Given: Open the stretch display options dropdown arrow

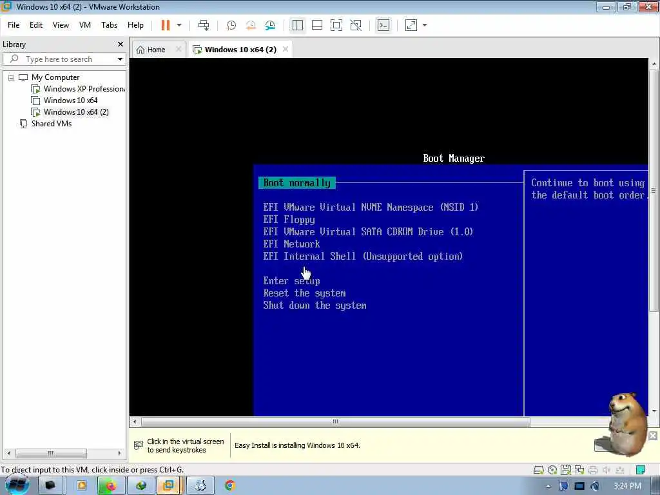Looking at the screenshot, I should tap(425, 25).
